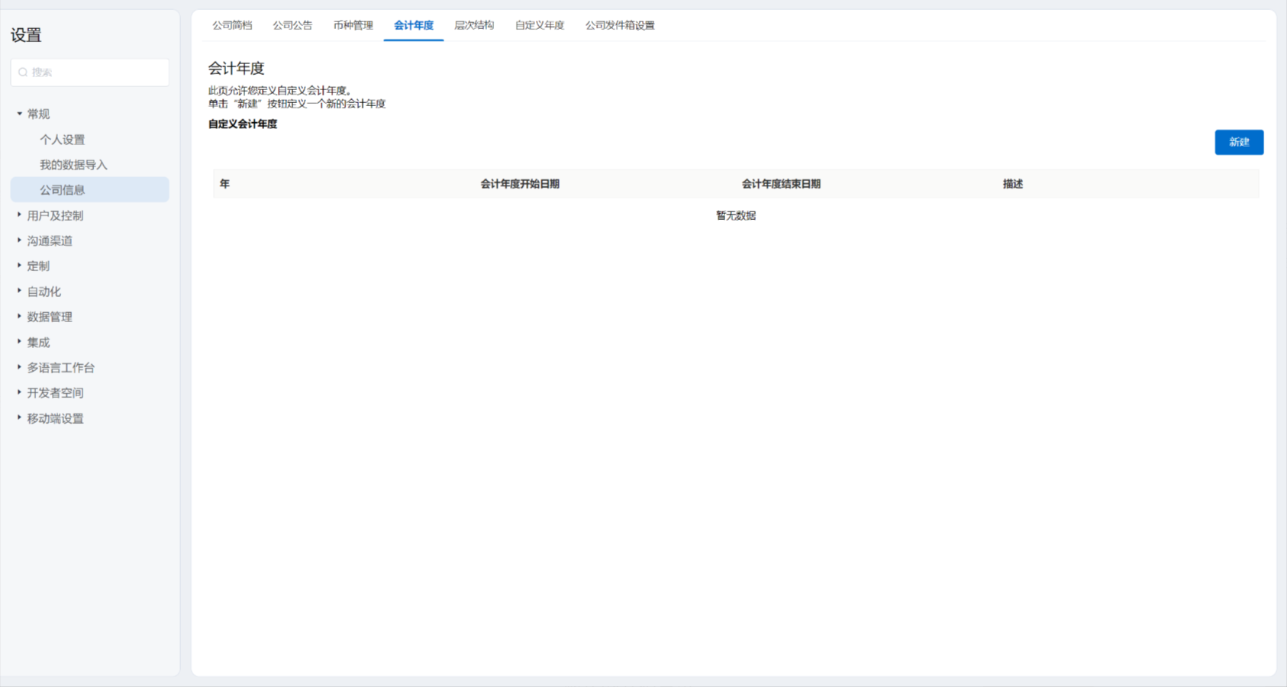Go to the 层次结构 tab
Image resolution: width=1287 pixels, height=687 pixels.
(474, 25)
